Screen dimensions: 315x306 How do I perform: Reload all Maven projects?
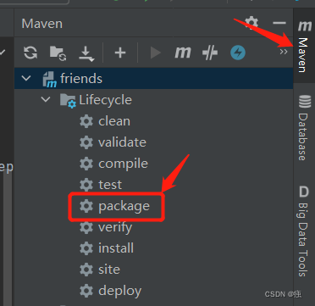pyautogui.click(x=30, y=53)
